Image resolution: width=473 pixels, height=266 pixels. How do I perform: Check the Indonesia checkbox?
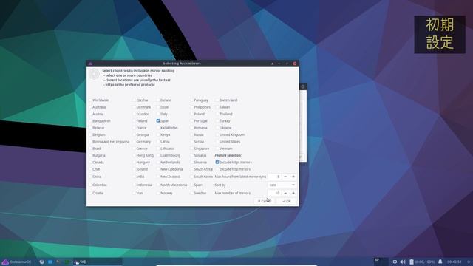134,185
